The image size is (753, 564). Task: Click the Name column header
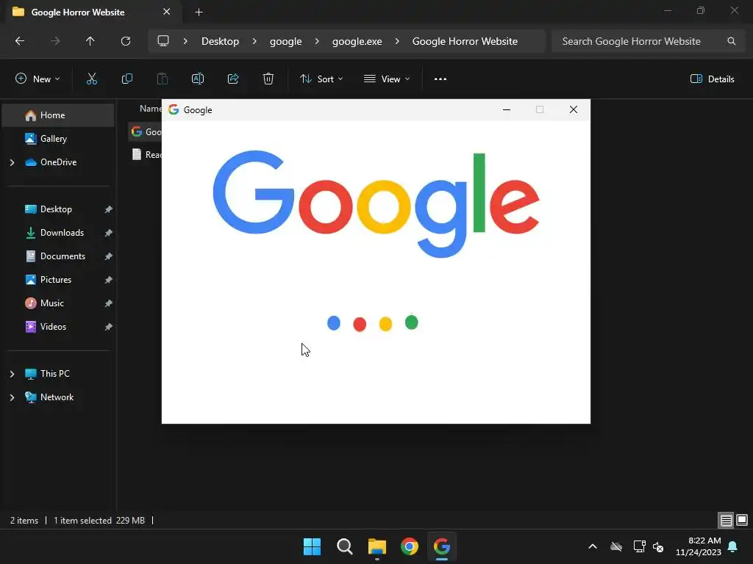150,109
